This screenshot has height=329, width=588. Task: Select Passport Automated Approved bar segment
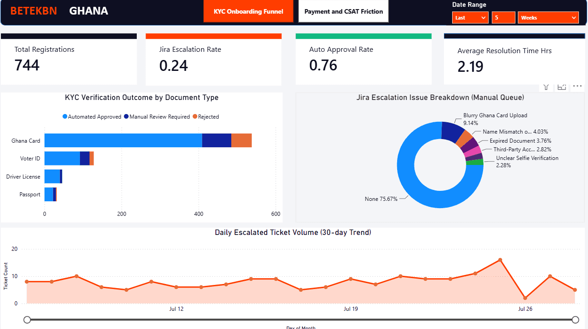[x=49, y=194]
